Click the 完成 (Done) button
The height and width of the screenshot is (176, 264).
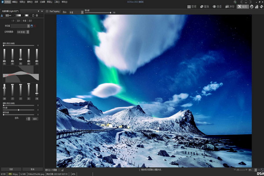[11, 169]
